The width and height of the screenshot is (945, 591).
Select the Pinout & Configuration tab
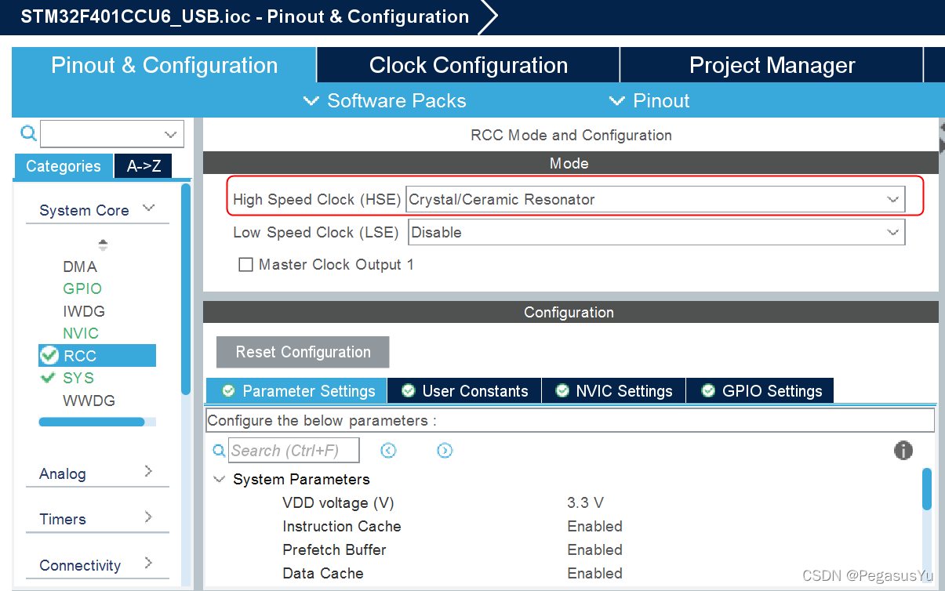click(164, 65)
